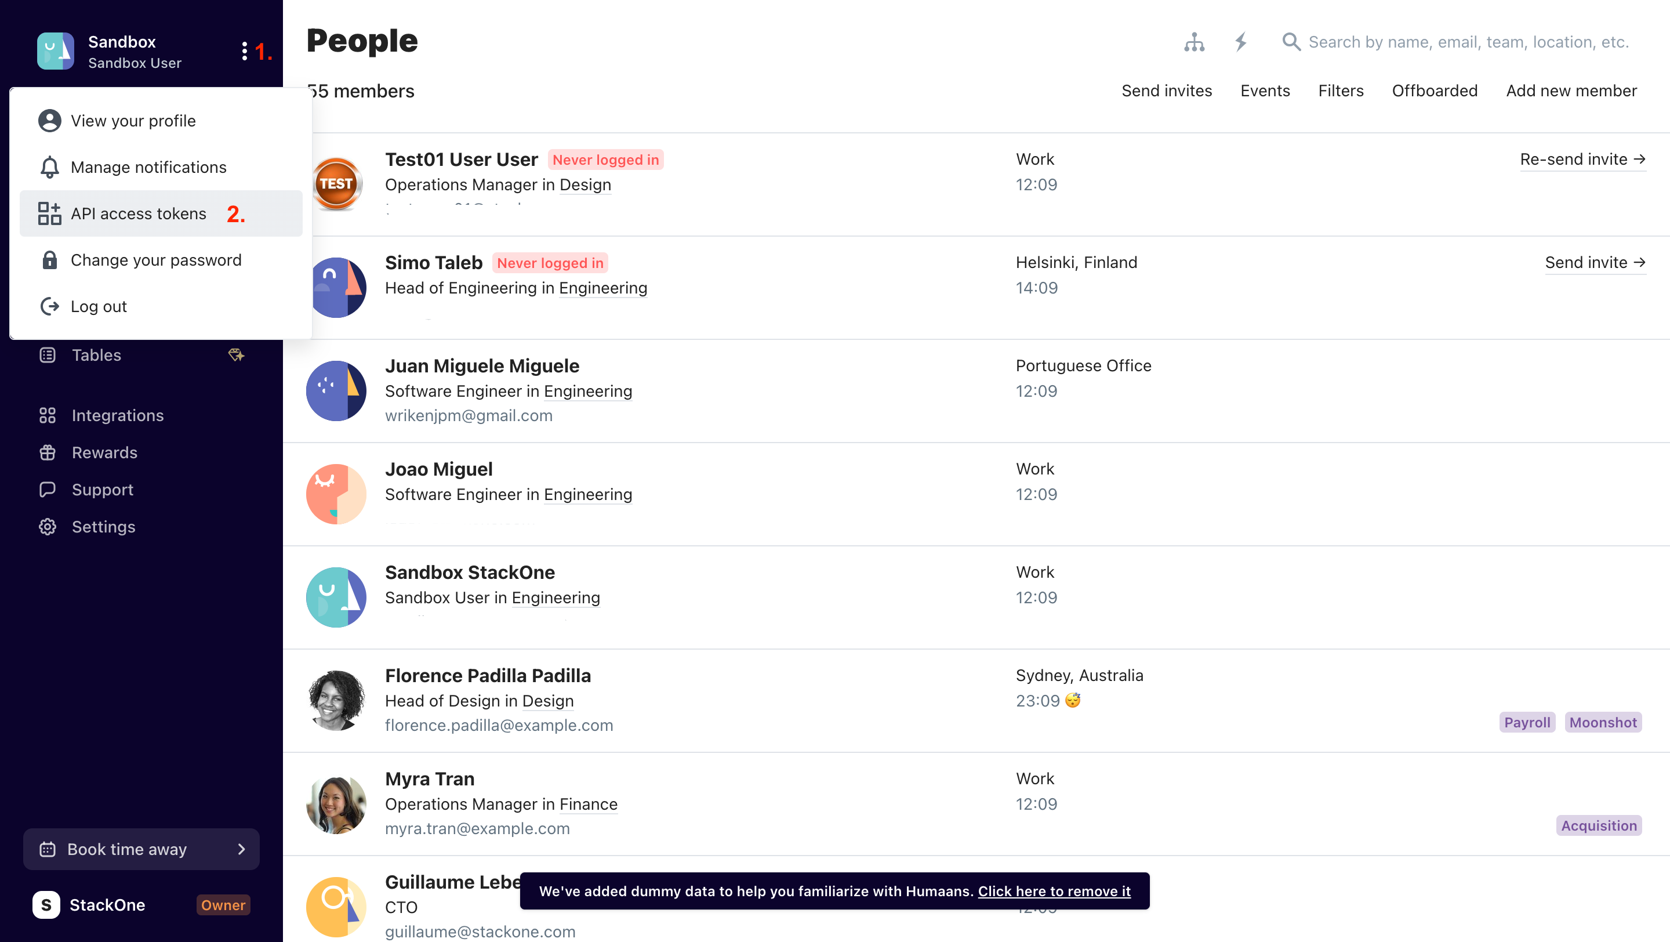The width and height of the screenshot is (1670, 942).
Task: Switch to the Offboarded tab
Action: (1435, 90)
